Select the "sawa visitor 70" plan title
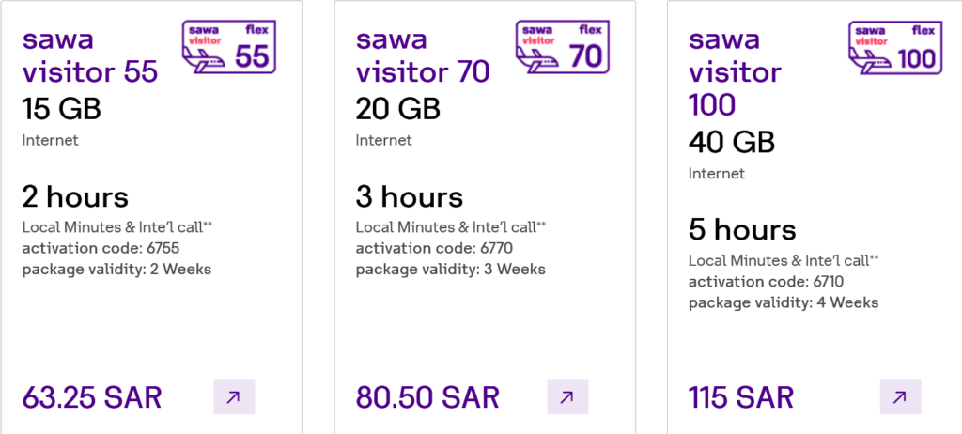962x434 pixels. pos(423,55)
